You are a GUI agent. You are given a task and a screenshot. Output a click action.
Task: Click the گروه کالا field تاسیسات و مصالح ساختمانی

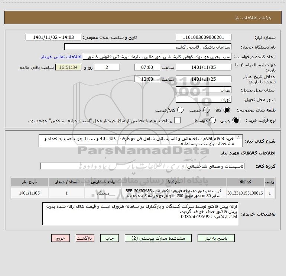142,166
